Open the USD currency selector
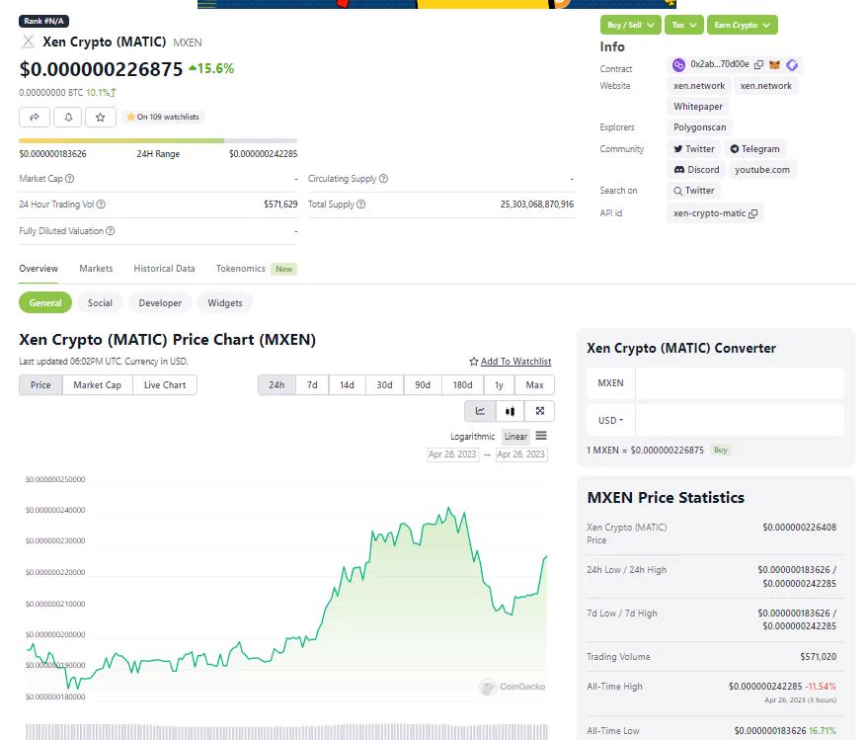 [x=610, y=421]
